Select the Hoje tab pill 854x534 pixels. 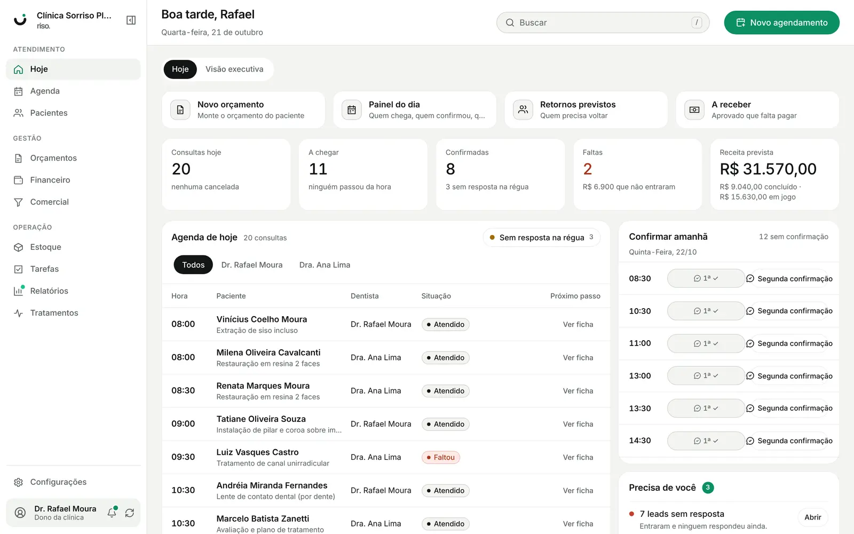point(180,69)
